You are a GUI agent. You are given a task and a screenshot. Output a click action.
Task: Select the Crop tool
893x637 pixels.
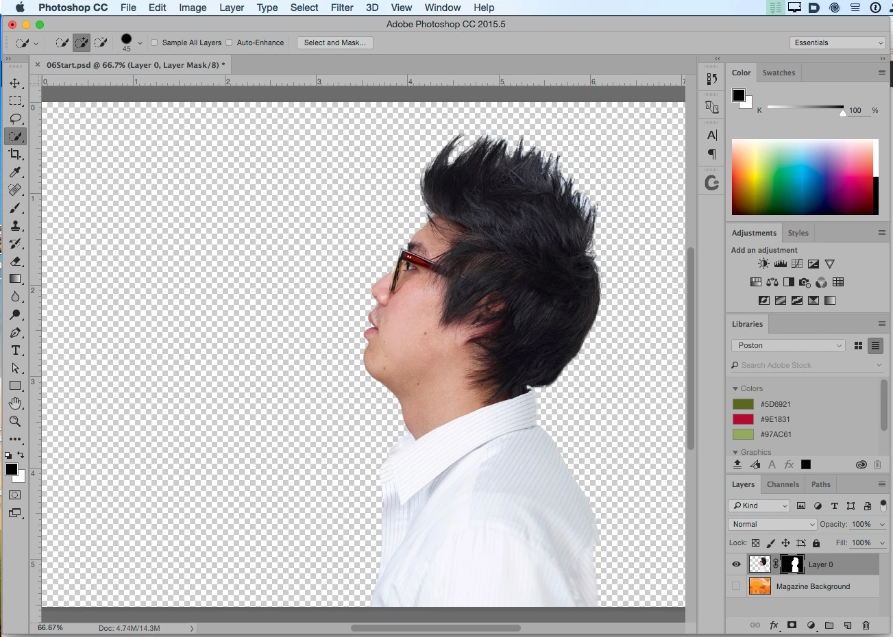(15, 154)
